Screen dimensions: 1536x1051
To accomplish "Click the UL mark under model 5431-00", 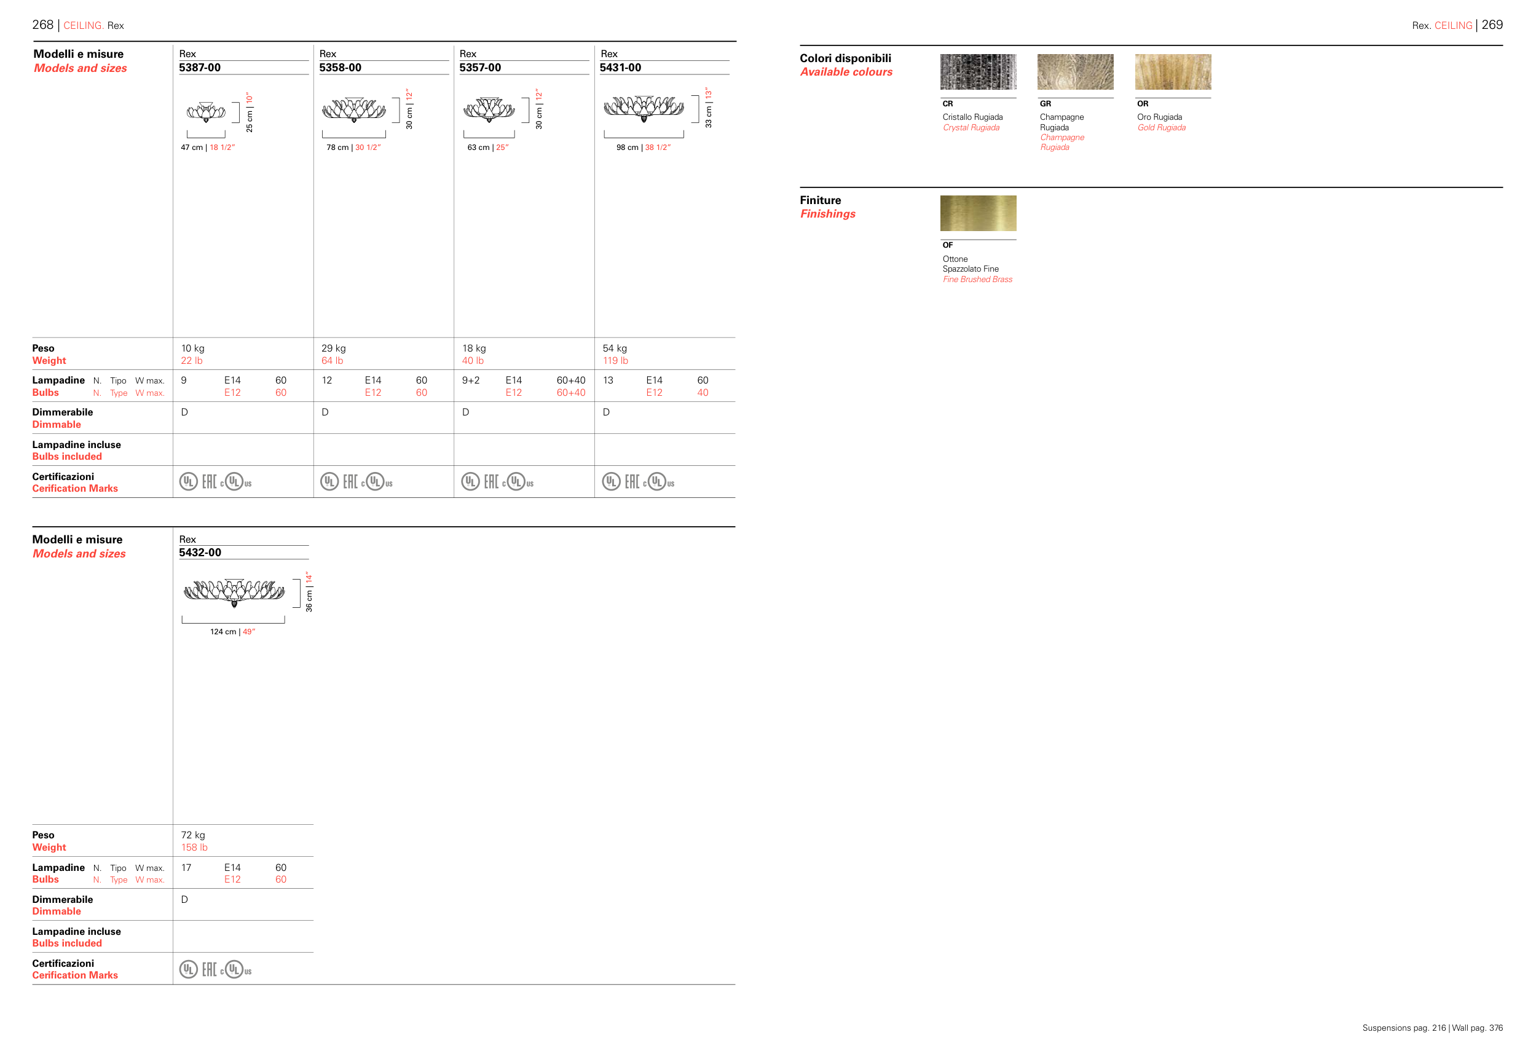I will (611, 482).
